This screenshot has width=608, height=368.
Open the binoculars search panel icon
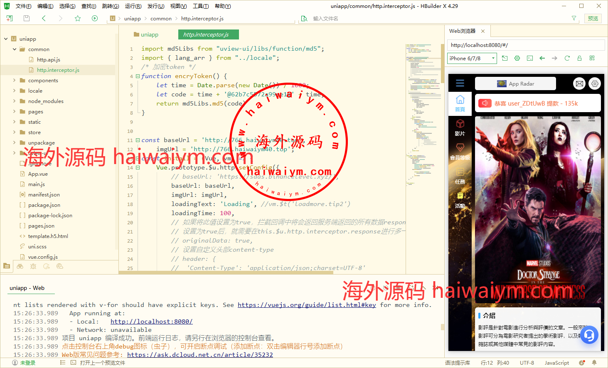[20, 266]
